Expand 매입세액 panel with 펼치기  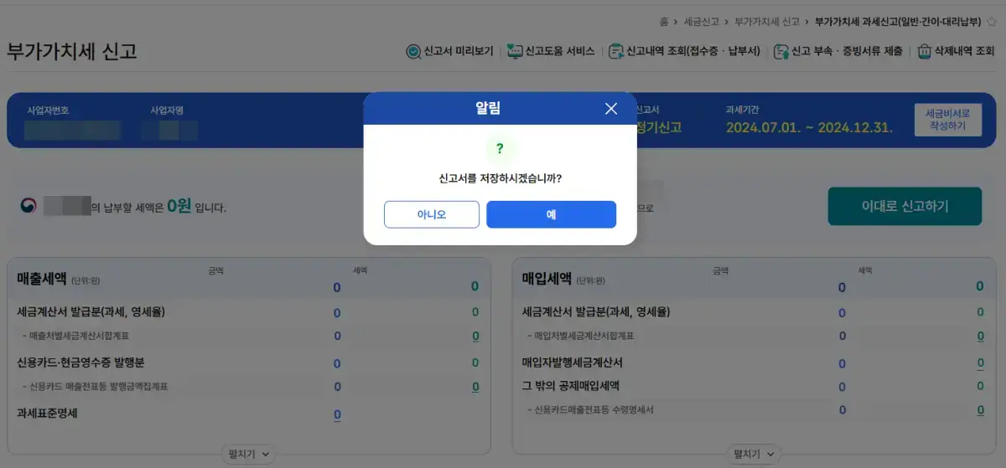[x=753, y=454]
